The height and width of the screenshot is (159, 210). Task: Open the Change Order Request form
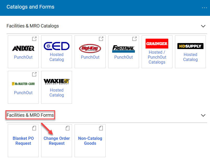57,141
